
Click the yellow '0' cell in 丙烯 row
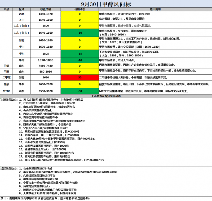[x=80, y=66]
